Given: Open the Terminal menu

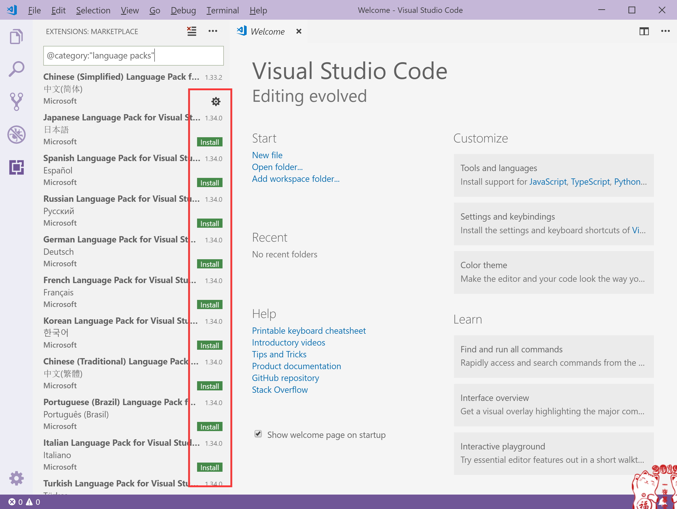Looking at the screenshot, I should 223,10.
